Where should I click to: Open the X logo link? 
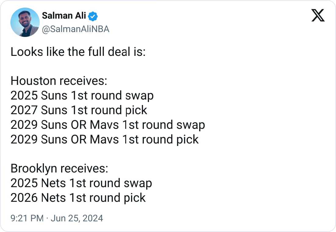318,16
